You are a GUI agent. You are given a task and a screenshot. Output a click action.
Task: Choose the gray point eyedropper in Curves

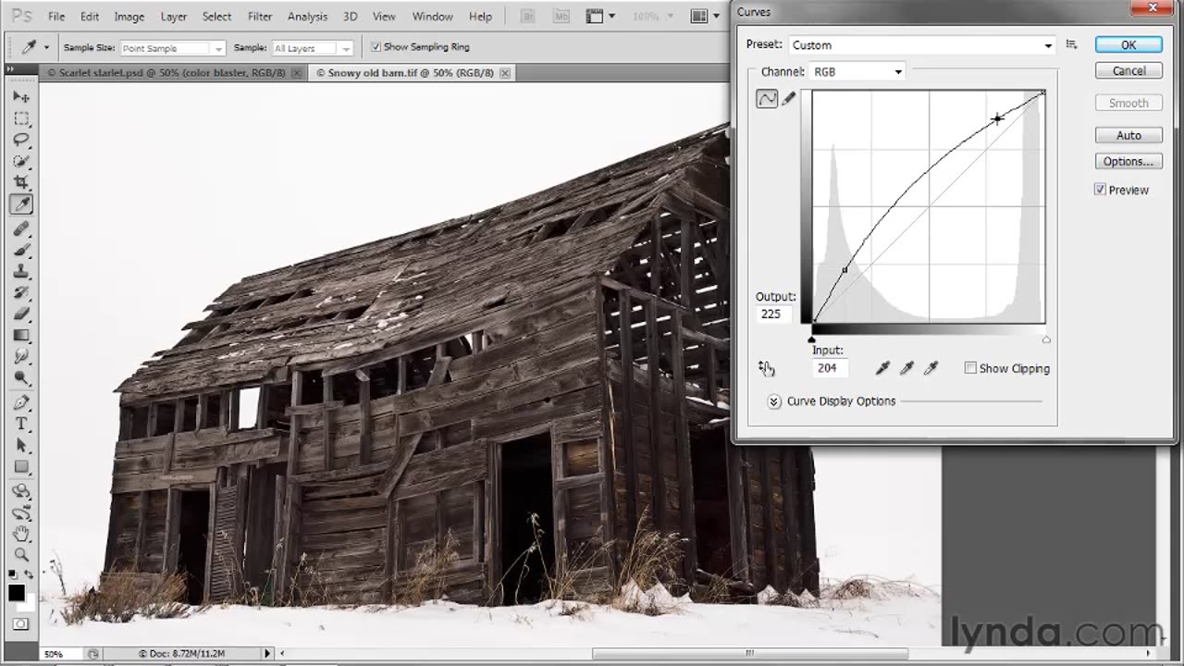[906, 368]
